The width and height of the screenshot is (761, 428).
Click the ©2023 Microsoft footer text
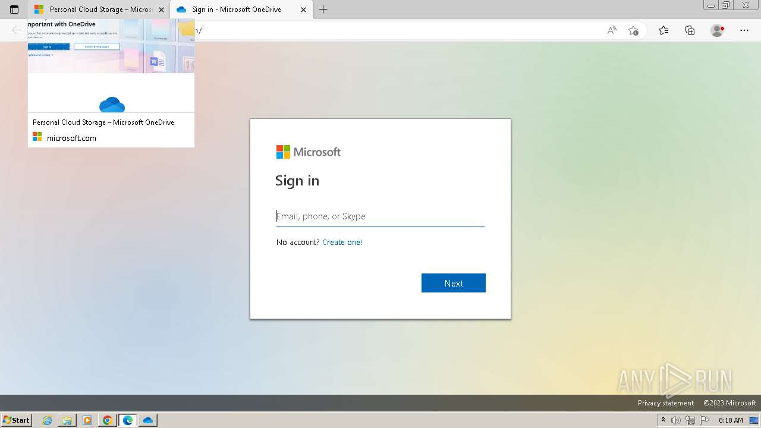pyautogui.click(x=730, y=403)
